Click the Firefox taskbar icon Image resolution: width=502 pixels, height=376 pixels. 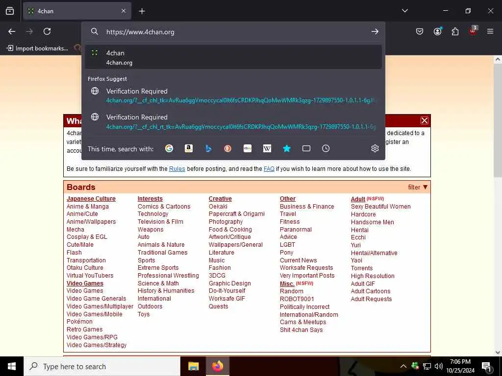click(x=218, y=366)
